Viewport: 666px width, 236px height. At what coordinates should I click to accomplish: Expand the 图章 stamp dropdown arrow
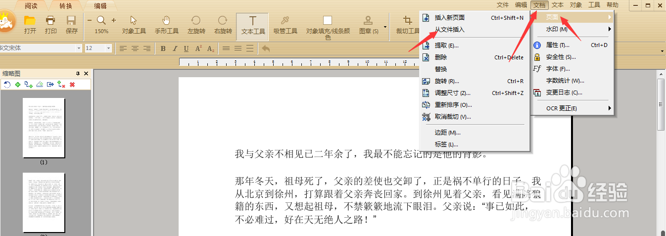click(385, 26)
